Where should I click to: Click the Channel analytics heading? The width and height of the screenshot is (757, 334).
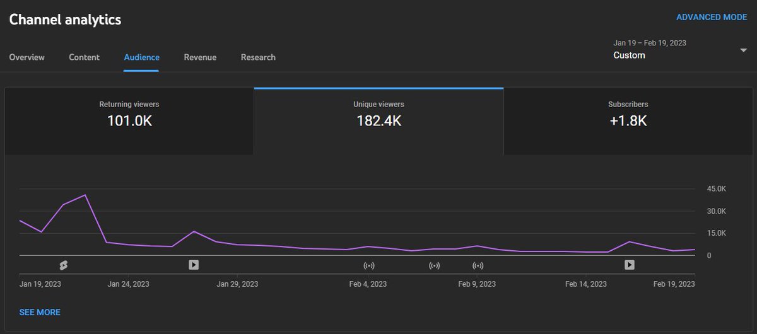click(x=65, y=20)
